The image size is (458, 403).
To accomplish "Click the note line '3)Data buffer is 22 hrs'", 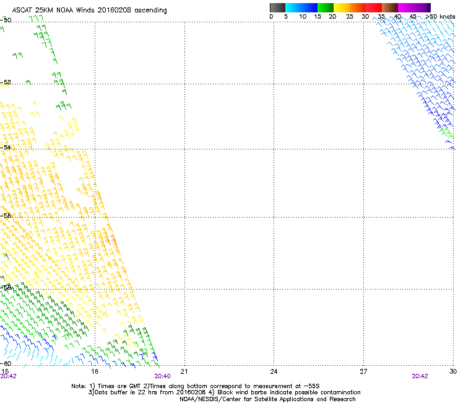I will (x=224, y=392).
